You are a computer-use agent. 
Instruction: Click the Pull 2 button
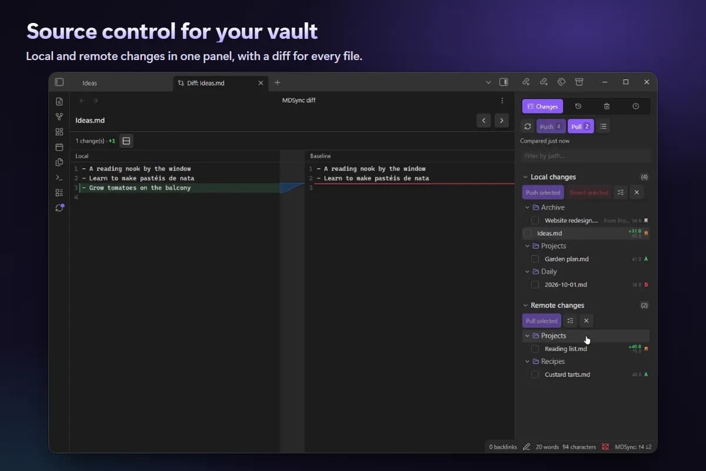coord(581,127)
